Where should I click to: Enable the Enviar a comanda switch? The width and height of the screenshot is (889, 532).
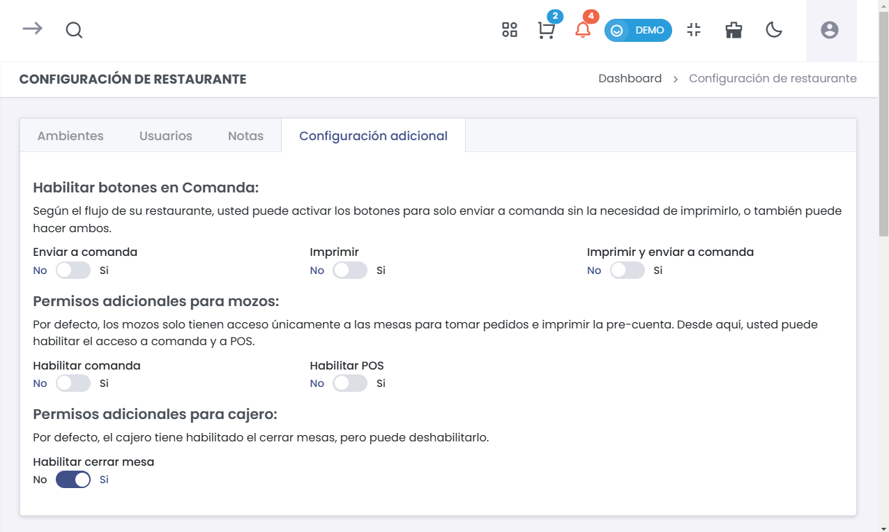tap(73, 270)
